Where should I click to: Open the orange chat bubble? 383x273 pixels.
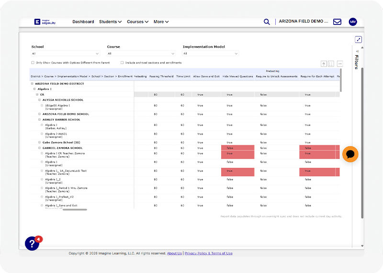(x=350, y=154)
